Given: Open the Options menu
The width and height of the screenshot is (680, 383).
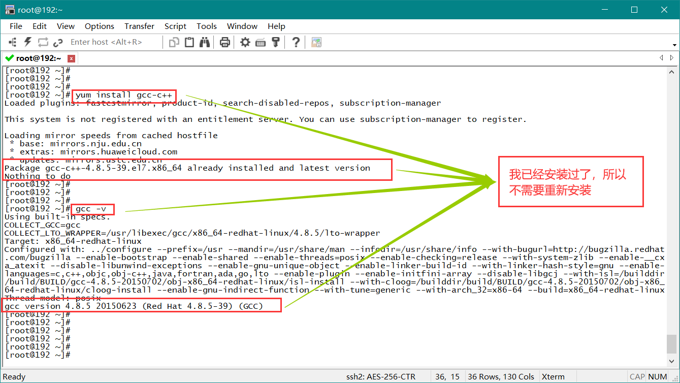Looking at the screenshot, I should pos(99,26).
